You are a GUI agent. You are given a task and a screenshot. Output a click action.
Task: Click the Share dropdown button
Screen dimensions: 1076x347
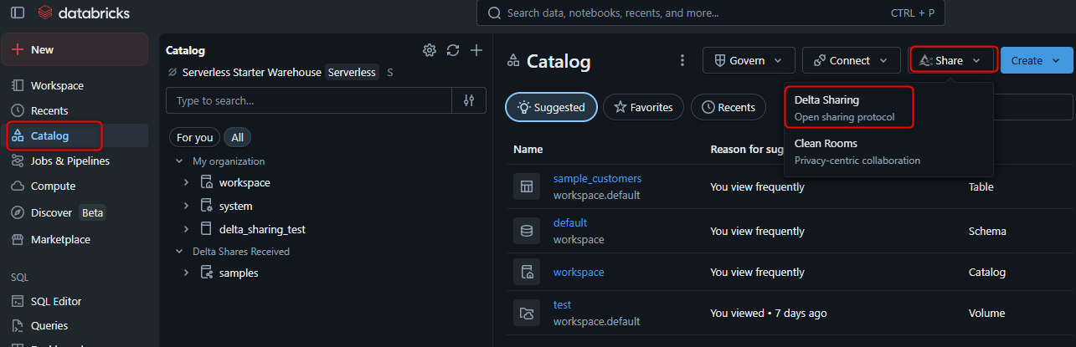point(952,60)
